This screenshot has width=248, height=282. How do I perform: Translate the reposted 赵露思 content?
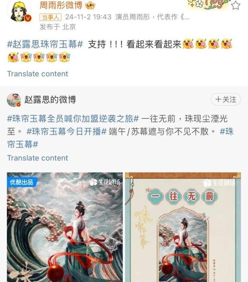[37, 158]
